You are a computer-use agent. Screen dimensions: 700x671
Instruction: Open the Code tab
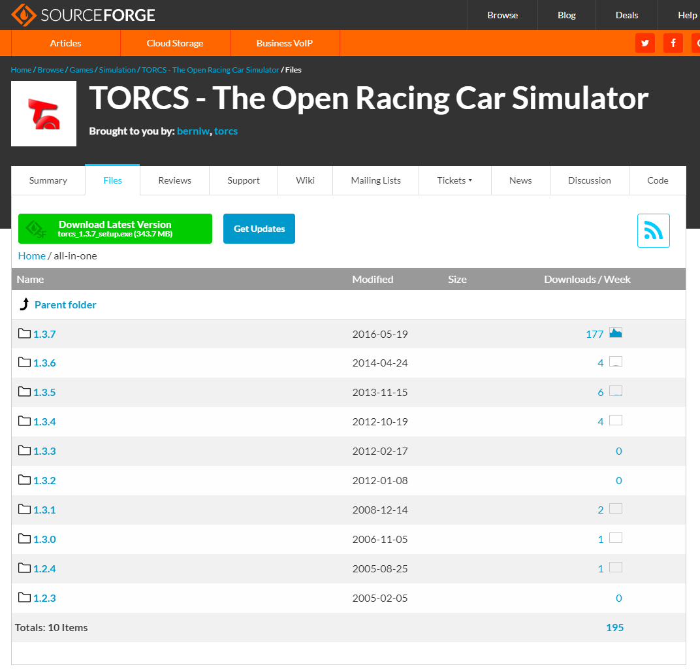point(658,180)
